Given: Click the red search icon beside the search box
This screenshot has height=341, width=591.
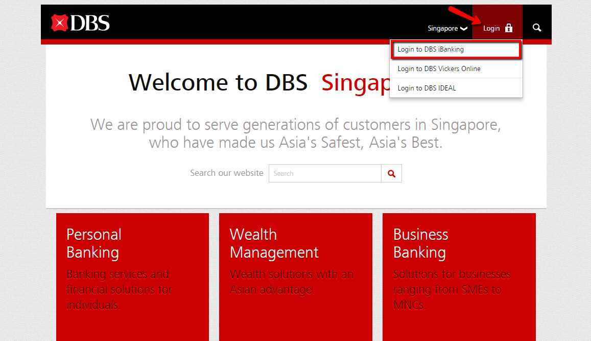Looking at the screenshot, I should point(391,173).
